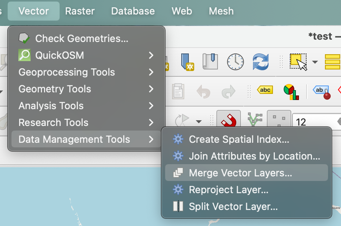341x226 pixels.
Task: Click the new spatial bookmark icon
Action: [x=187, y=62]
